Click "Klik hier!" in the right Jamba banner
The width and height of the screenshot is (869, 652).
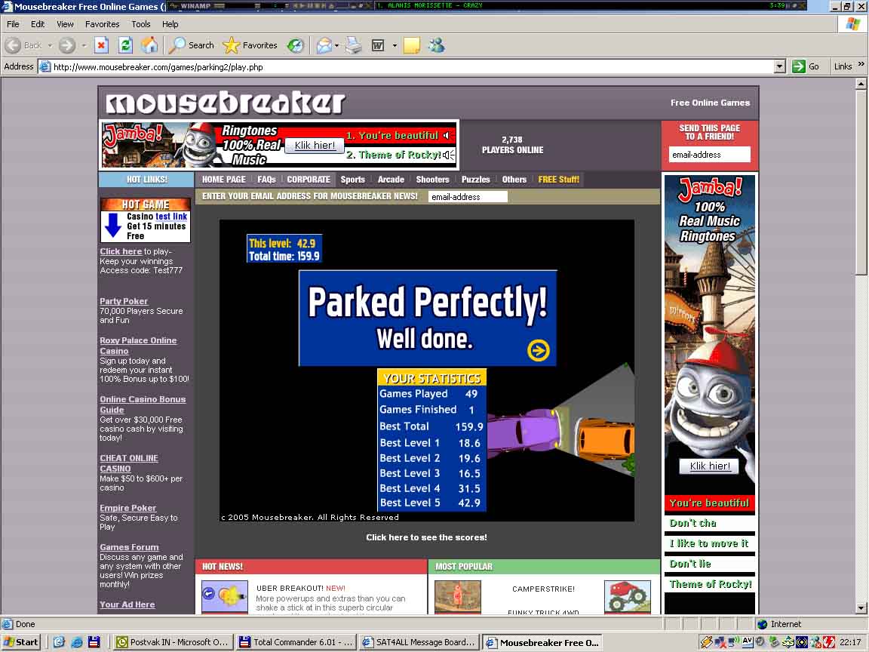pyautogui.click(x=710, y=466)
